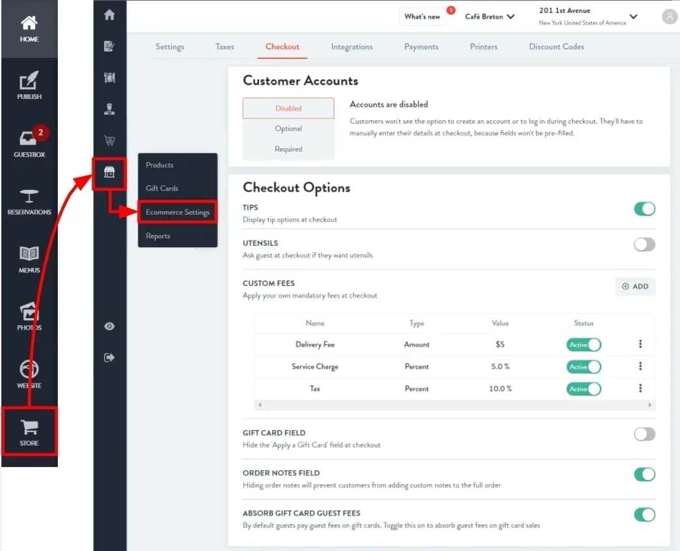Click the storefront icon in secondary sidebar

109,172
